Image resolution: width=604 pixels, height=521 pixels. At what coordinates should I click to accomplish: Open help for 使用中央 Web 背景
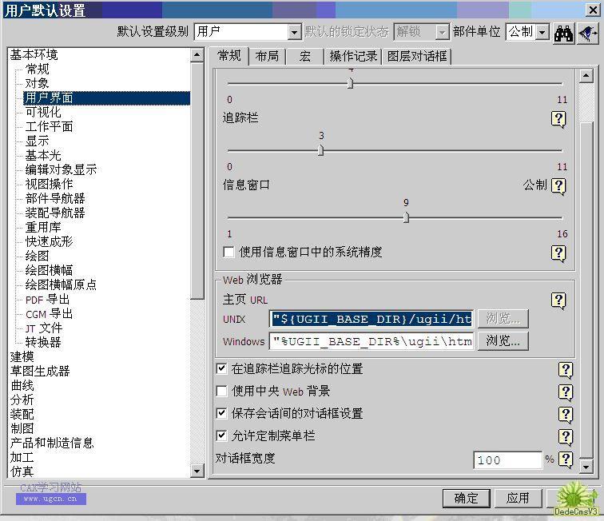click(x=566, y=392)
